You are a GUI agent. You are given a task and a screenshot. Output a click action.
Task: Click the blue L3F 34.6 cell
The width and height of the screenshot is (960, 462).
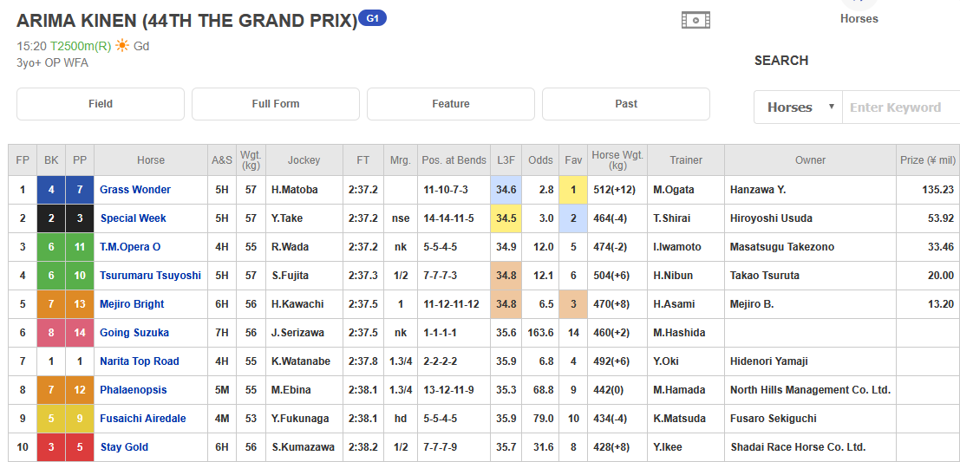[505, 190]
